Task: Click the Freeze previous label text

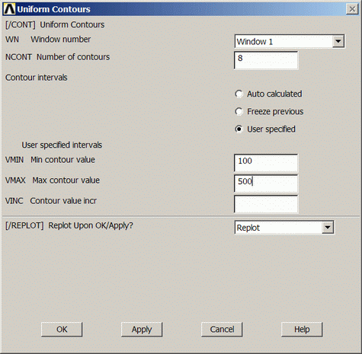Action: coord(275,111)
